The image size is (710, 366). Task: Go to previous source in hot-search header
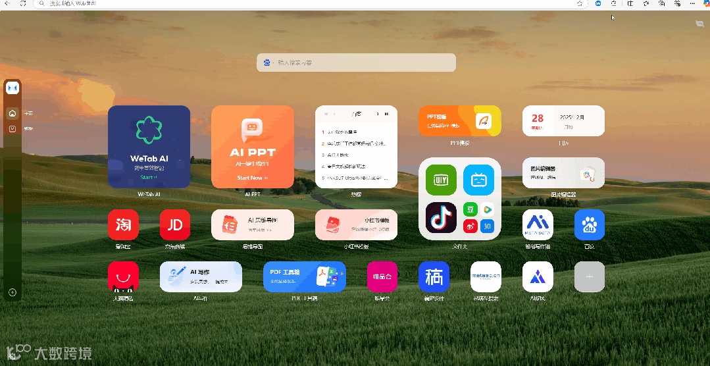point(335,114)
